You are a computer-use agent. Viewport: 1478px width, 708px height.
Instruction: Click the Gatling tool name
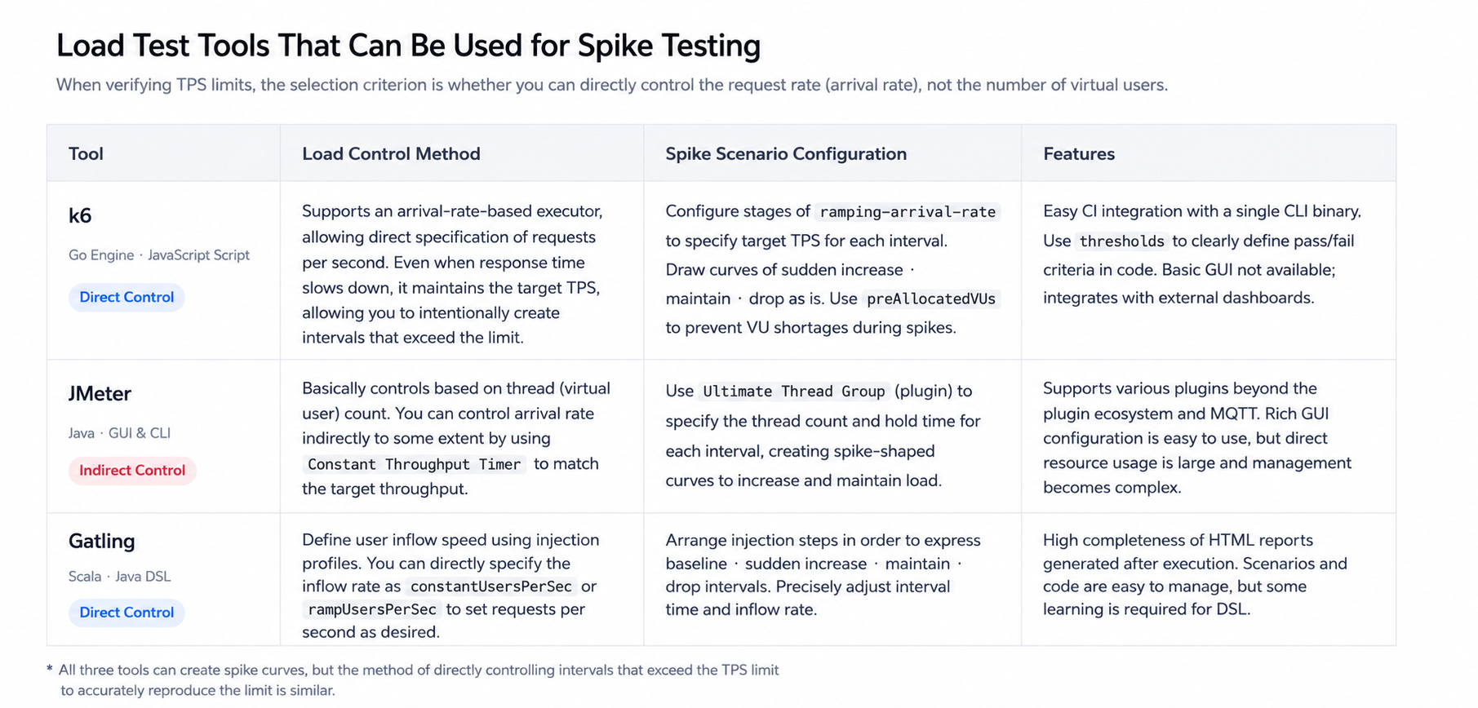(x=101, y=541)
